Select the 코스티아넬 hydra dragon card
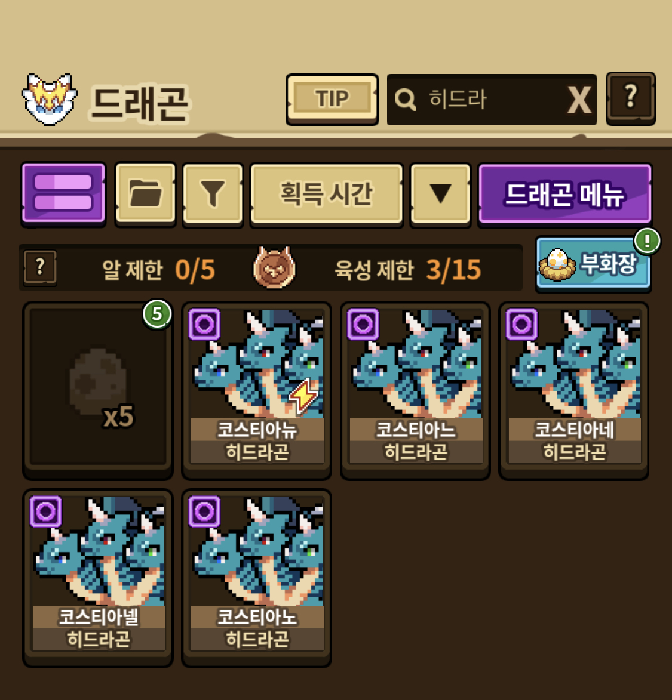Image resolution: width=672 pixels, height=700 pixels. 98,578
